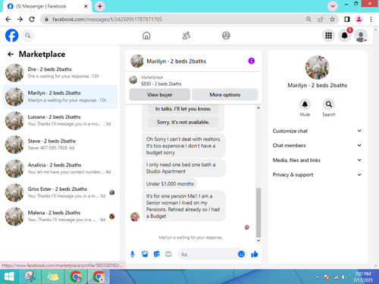
Task: Open Dre - 2 beds 2baths conversation
Action: tap(60, 73)
